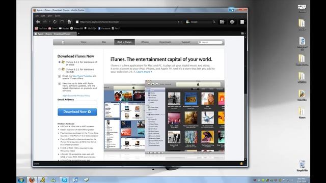
Task: Click the forward arrow in Firefox toolbar
Action: (x=45, y=22)
